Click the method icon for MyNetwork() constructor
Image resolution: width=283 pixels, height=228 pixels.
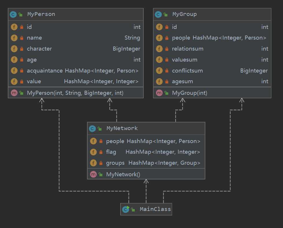(x=93, y=174)
